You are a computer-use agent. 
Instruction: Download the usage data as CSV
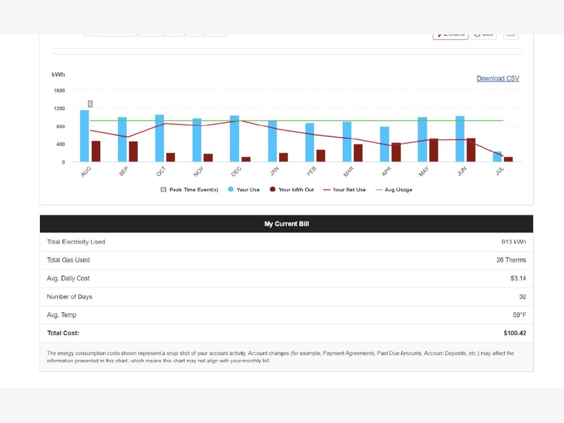(x=498, y=78)
